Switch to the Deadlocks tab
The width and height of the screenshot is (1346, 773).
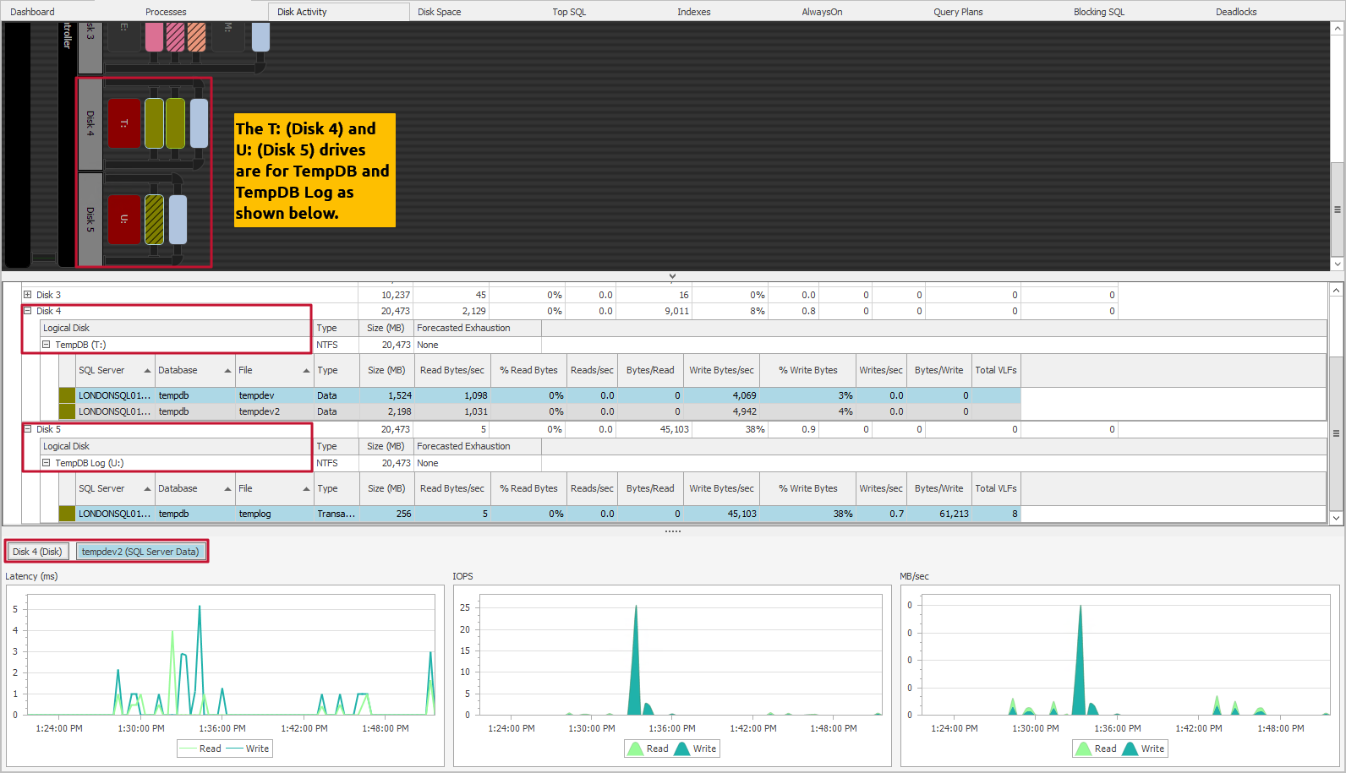pyautogui.click(x=1236, y=12)
